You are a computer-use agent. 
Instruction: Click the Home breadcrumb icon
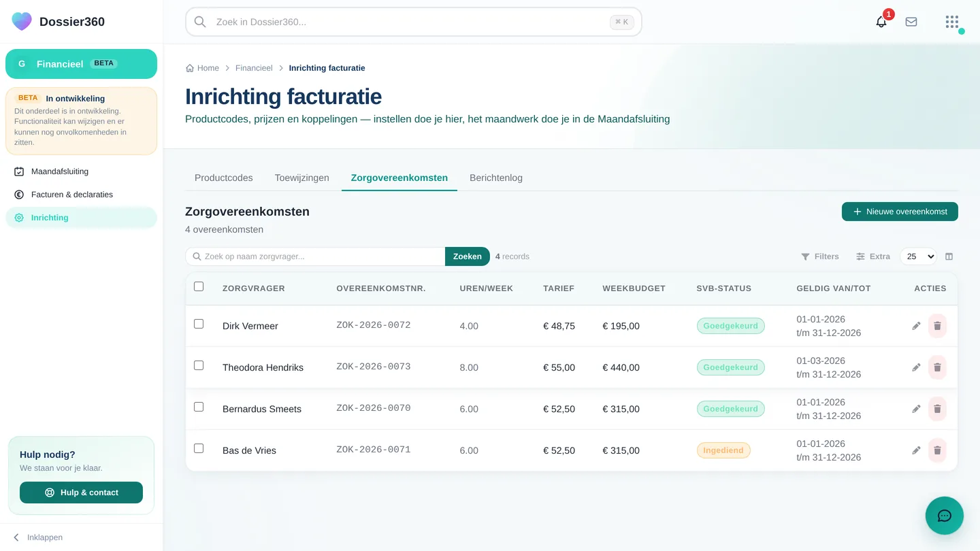[190, 68]
